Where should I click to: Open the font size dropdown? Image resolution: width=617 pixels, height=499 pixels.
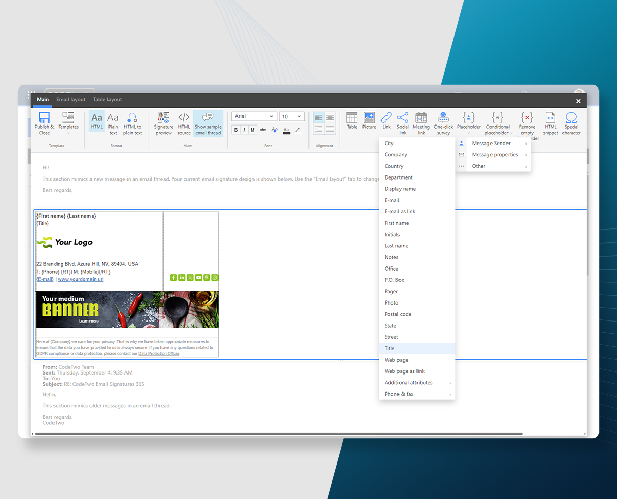point(292,116)
